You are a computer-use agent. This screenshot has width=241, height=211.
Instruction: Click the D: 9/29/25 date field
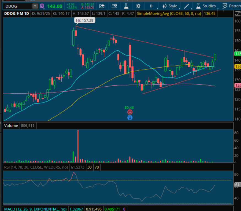[41, 13]
